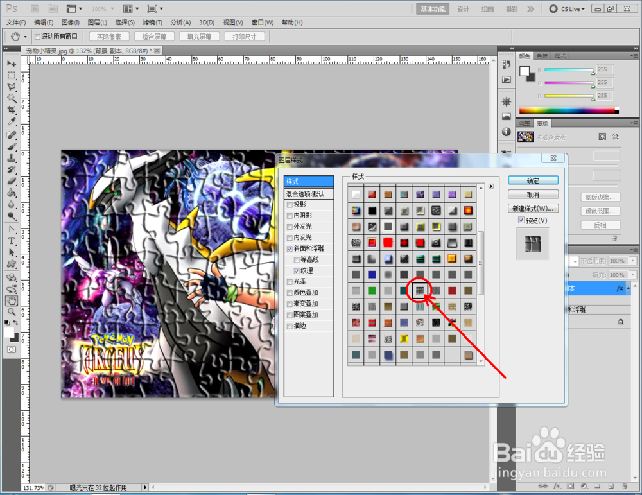Select the Zoom tool in toolbox
The width and height of the screenshot is (642, 495).
coord(12,312)
